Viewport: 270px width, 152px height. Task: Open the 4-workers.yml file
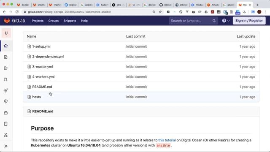coord(43,77)
